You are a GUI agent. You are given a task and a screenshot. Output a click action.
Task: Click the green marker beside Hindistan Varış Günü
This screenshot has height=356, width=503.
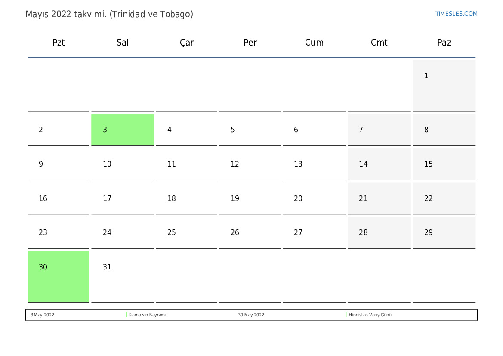(x=346, y=315)
